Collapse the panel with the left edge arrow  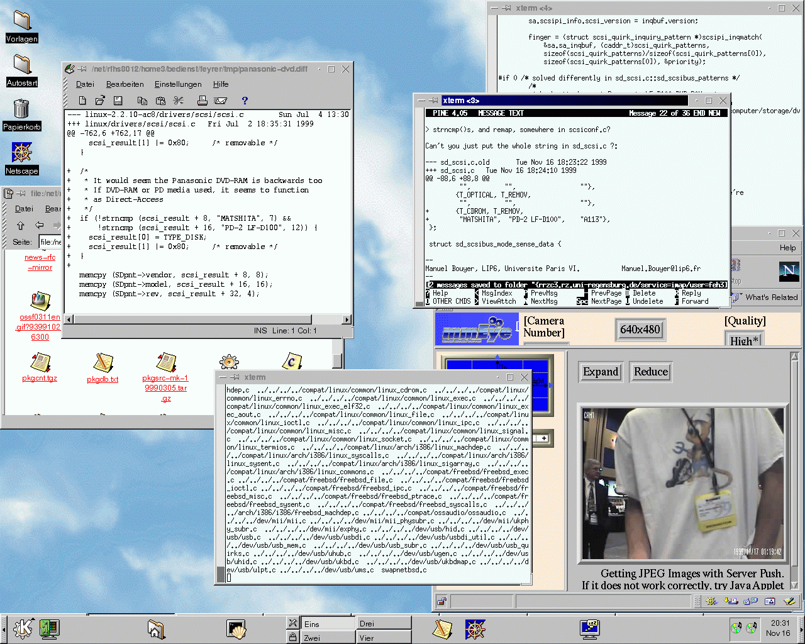click(3, 628)
